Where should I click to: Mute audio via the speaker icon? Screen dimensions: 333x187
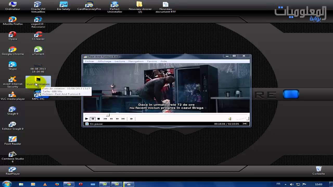click(230, 119)
